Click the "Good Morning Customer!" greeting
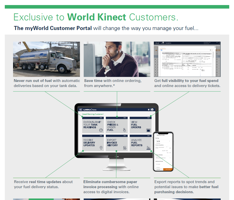 (93, 114)
